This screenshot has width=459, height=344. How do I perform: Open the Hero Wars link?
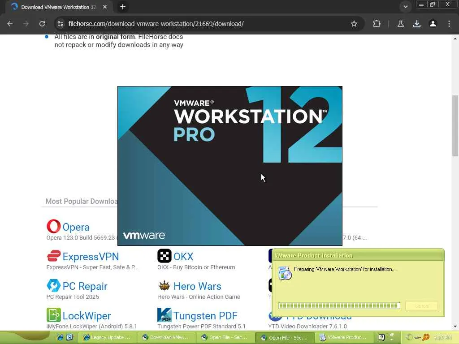[197, 286]
